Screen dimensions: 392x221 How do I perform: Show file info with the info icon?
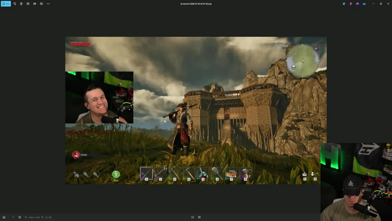tap(20, 217)
